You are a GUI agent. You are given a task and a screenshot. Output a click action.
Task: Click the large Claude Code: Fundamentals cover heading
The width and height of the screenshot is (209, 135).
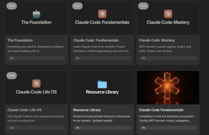pyautogui.click(x=102, y=22)
